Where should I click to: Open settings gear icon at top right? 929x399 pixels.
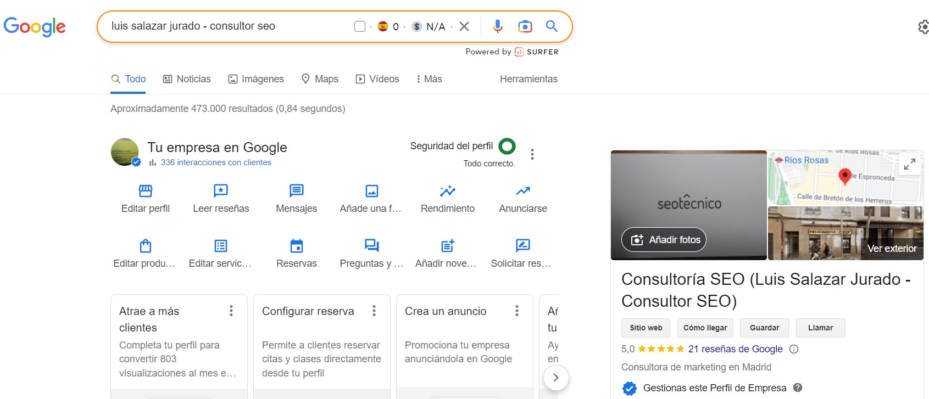point(924,27)
